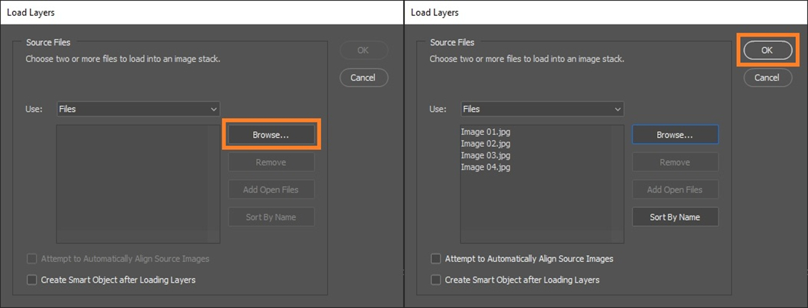Screen dimensions: 808x308
Task: Click Browse in the empty left dialog
Action: click(x=271, y=135)
